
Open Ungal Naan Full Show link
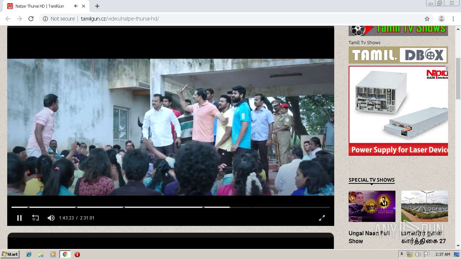[x=369, y=237]
